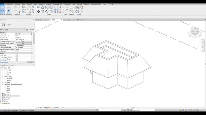
Task: Switch to the South view tab
Action: 81,20
